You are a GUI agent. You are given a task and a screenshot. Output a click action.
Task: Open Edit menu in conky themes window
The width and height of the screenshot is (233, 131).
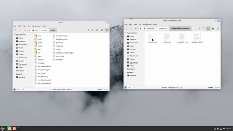[x=130, y=24]
